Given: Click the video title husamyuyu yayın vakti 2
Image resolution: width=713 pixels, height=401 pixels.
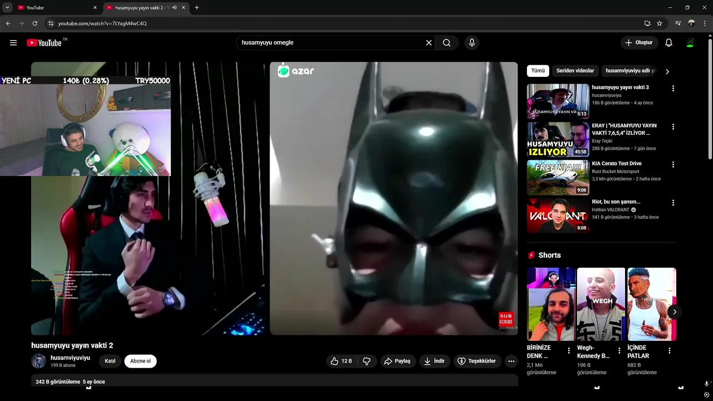Looking at the screenshot, I should pyautogui.click(x=72, y=345).
